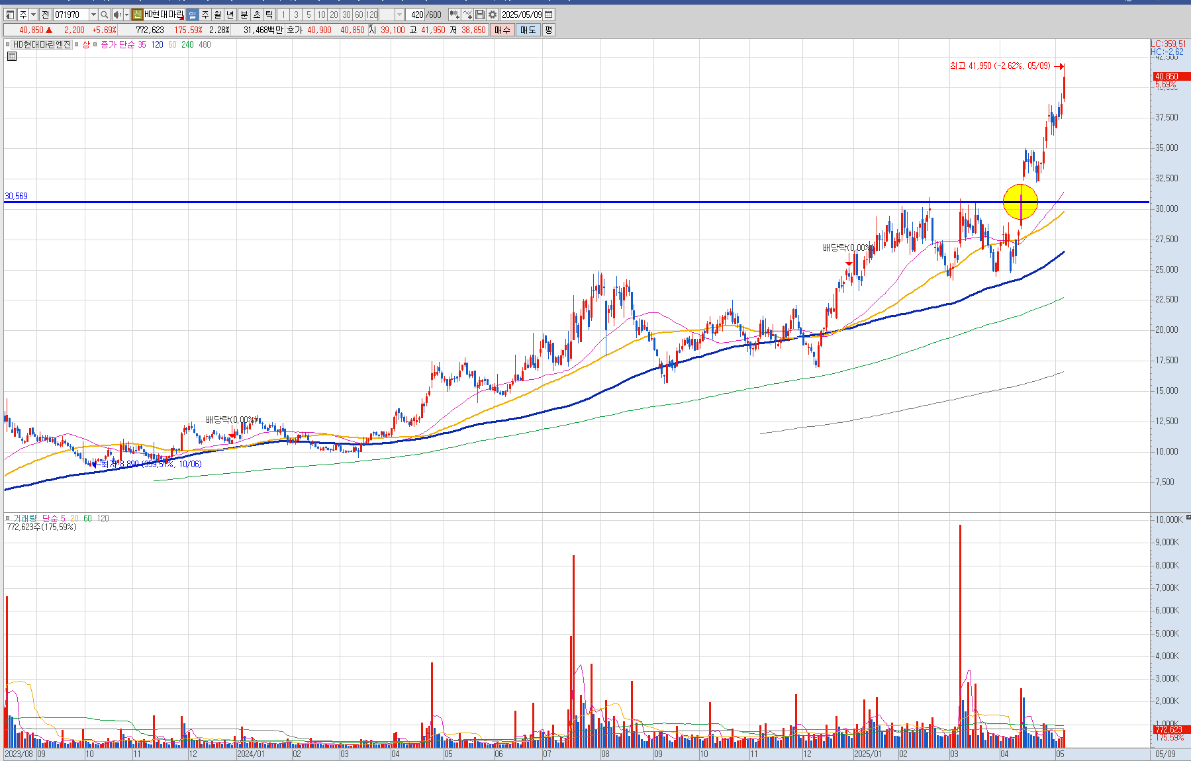Select the 일 daily chart period
The image size is (1191, 761).
(x=192, y=15)
